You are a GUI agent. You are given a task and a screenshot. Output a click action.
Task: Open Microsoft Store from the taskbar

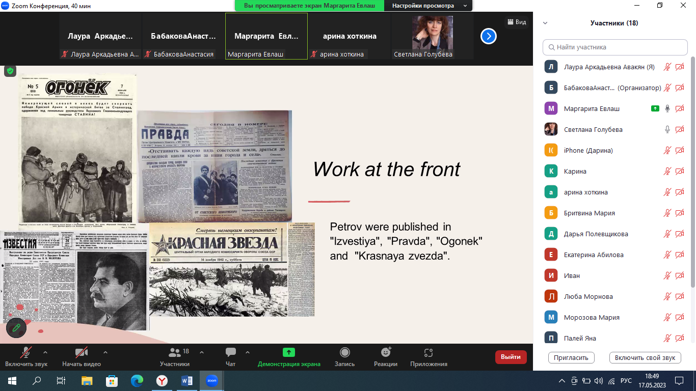[x=112, y=380]
